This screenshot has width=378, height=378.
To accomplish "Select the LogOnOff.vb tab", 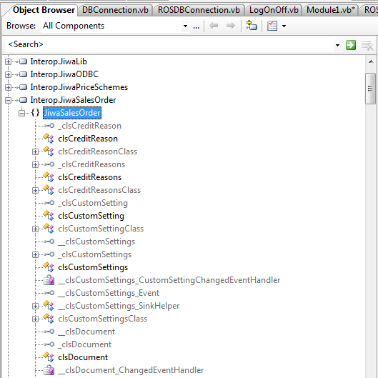I will point(274,10).
